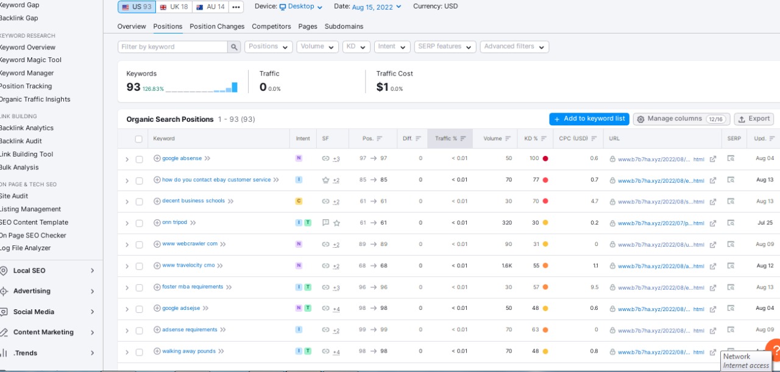Sort by Diff. column sort icon
Screen dimensions: 780x372
pyautogui.click(x=418, y=139)
